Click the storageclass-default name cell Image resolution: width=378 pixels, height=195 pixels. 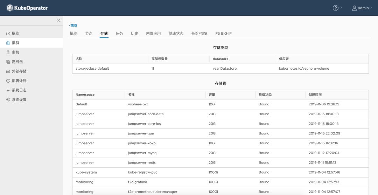(92, 69)
